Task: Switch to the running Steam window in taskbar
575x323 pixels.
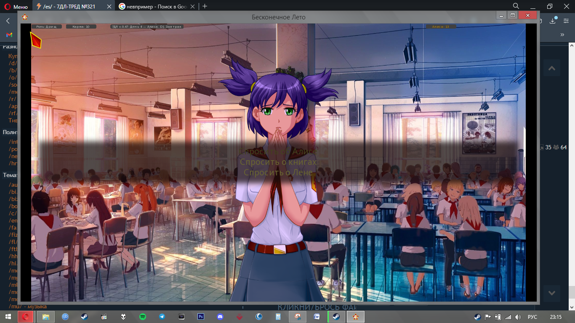Action: [336, 317]
